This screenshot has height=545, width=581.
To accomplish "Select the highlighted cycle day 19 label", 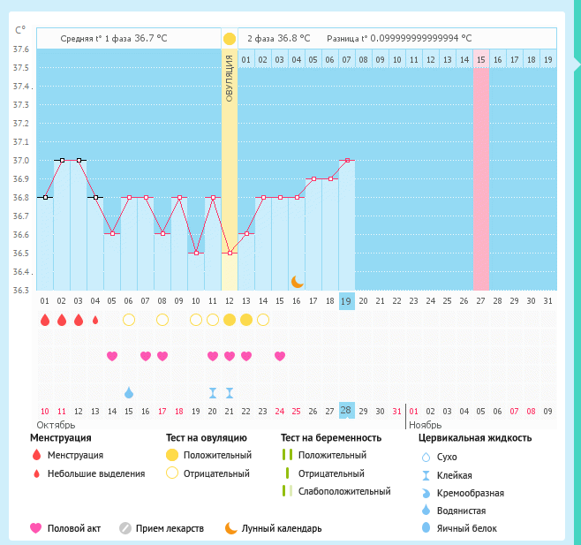I will click(x=347, y=300).
